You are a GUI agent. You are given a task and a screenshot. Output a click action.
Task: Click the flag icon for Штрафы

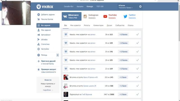pyautogui.click(x=39, y=39)
